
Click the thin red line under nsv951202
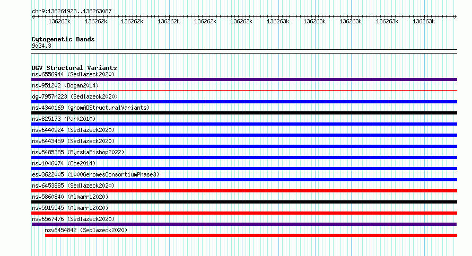pyautogui.click(x=244, y=90)
